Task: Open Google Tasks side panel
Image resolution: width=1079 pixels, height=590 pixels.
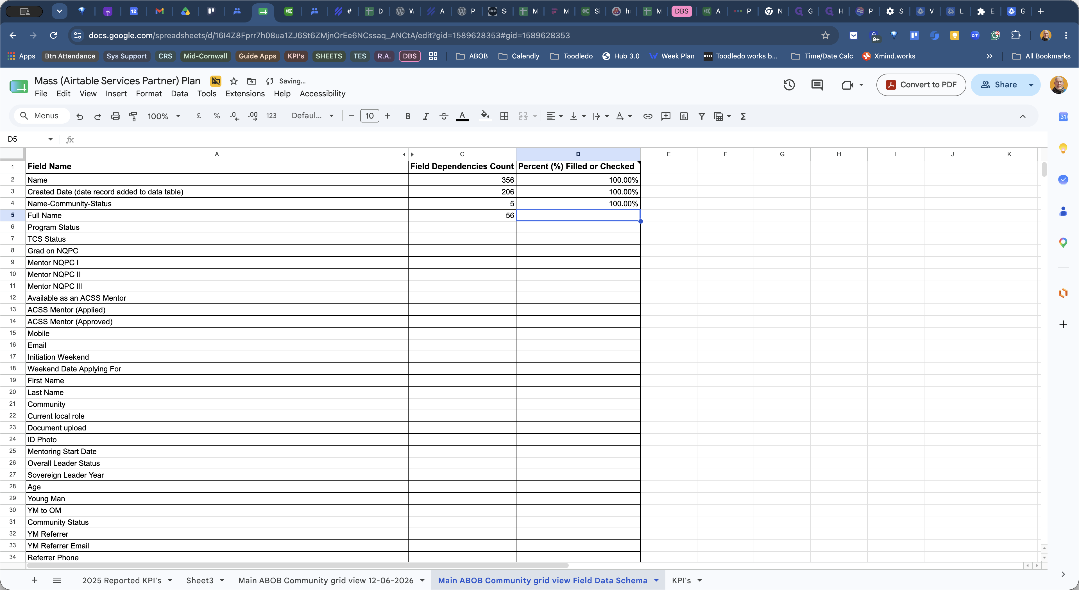Action: pos(1063,180)
